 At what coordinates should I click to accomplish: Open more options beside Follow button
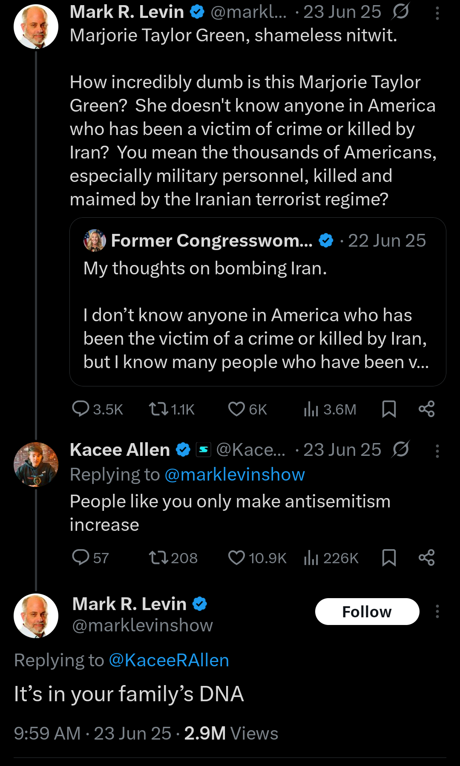tap(437, 611)
